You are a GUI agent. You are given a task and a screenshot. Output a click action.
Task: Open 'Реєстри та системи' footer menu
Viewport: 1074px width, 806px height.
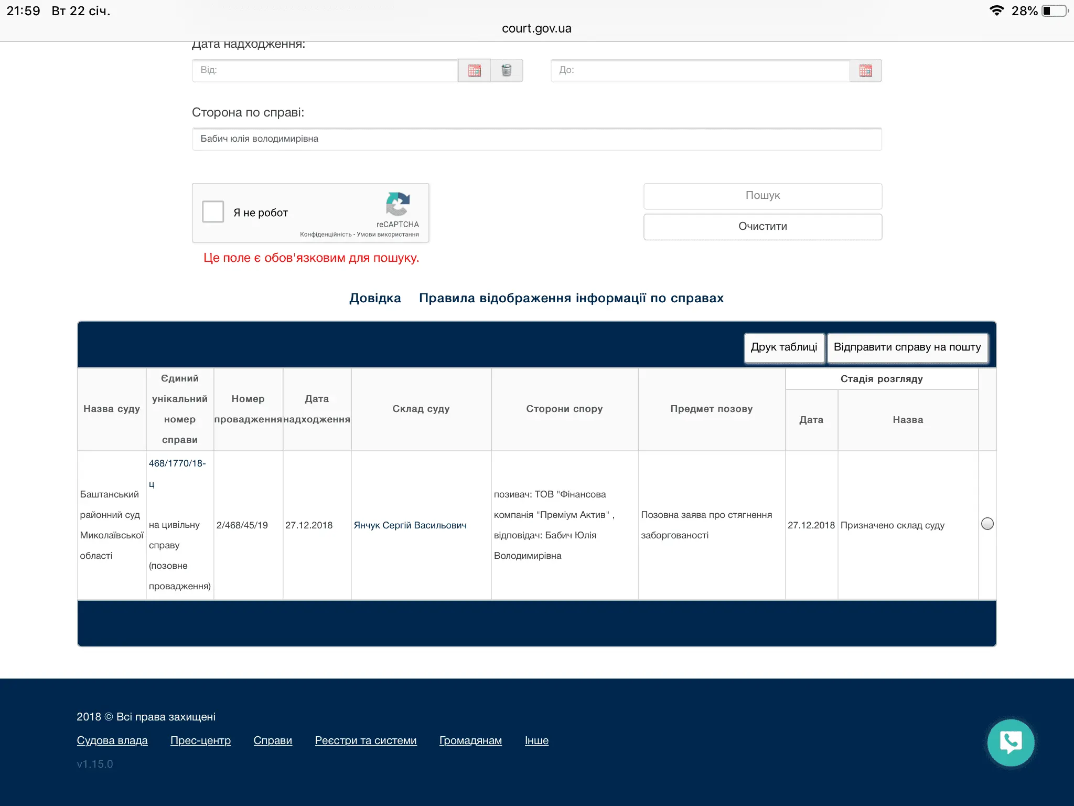[x=366, y=740]
